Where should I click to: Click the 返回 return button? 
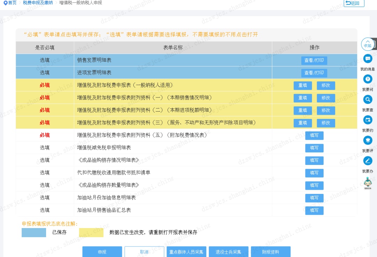point(353,3)
